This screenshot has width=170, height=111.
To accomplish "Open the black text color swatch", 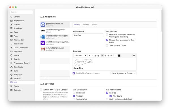I will click(x=119, y=56).
